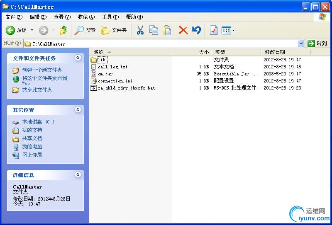
Task: Go up one folder level
Action: tap(63, 30)
